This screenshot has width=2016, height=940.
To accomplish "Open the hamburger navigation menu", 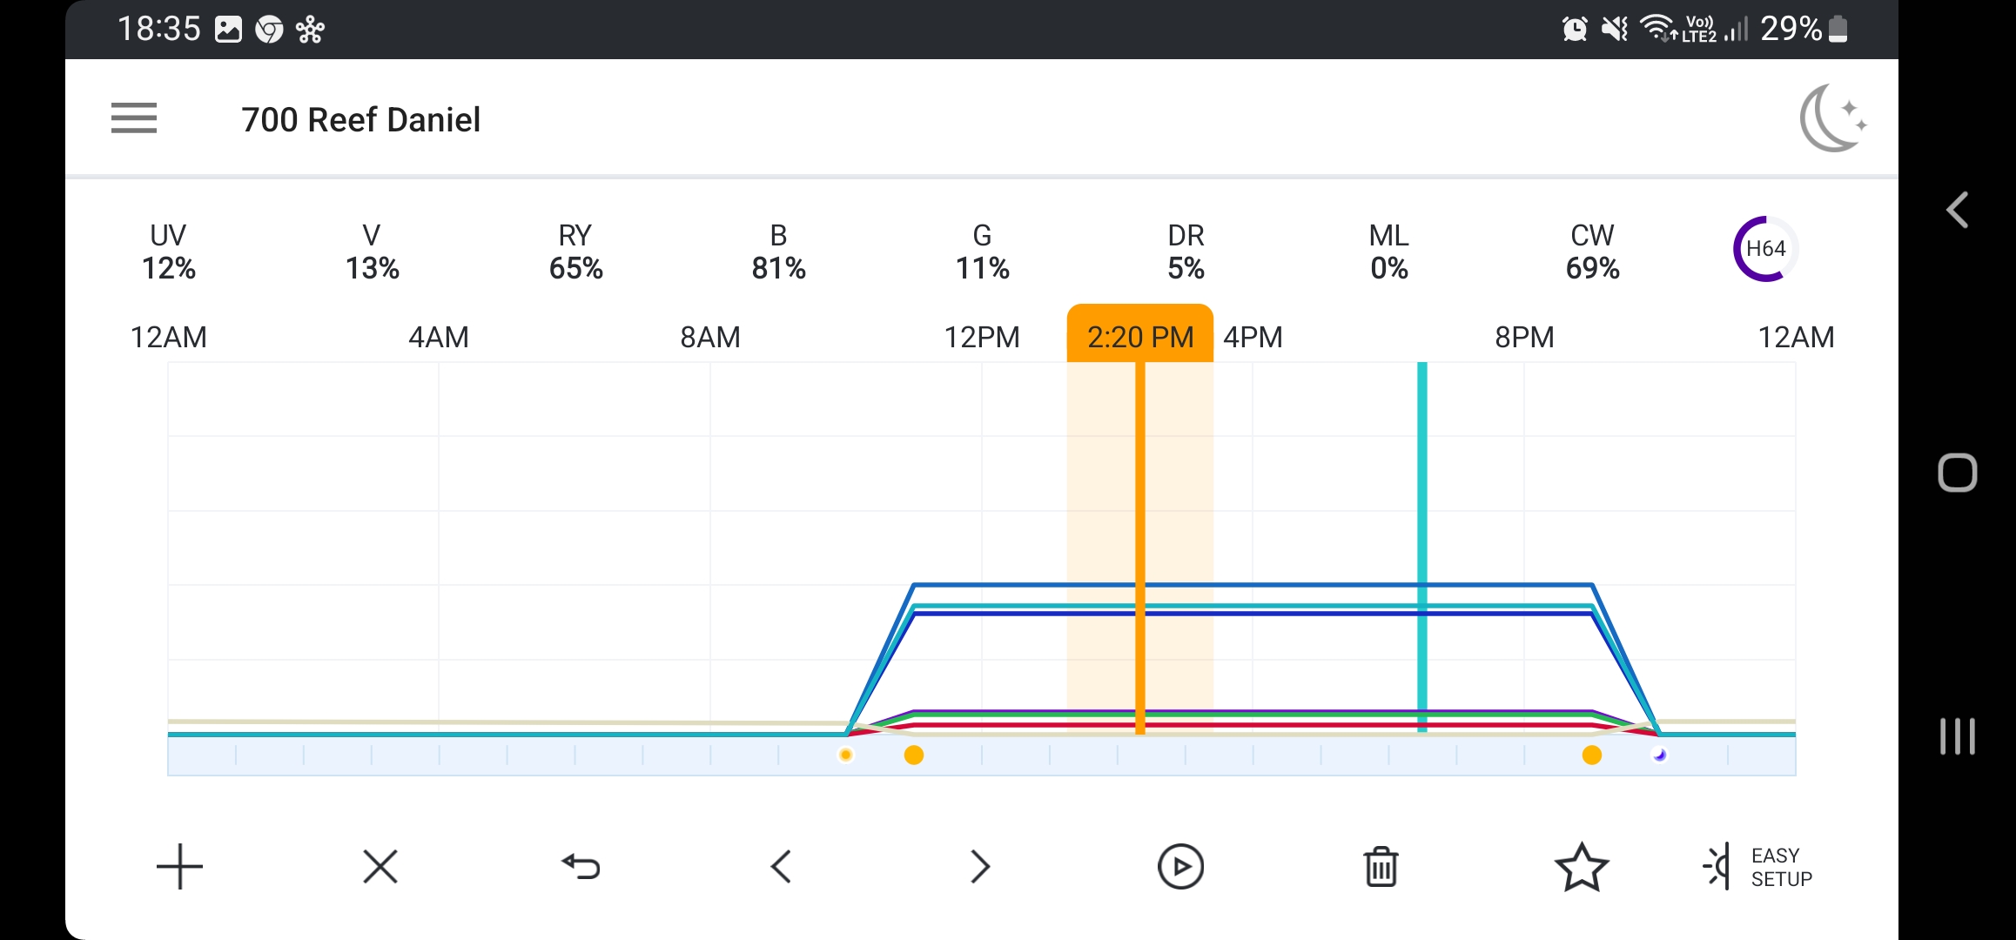I will [134, 118].
